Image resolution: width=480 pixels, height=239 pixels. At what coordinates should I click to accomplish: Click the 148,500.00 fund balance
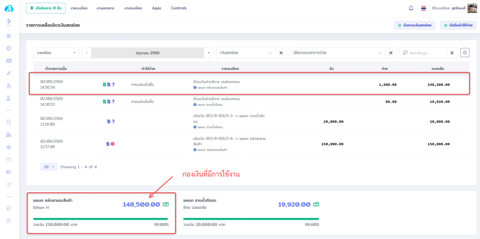coord(141,205)
